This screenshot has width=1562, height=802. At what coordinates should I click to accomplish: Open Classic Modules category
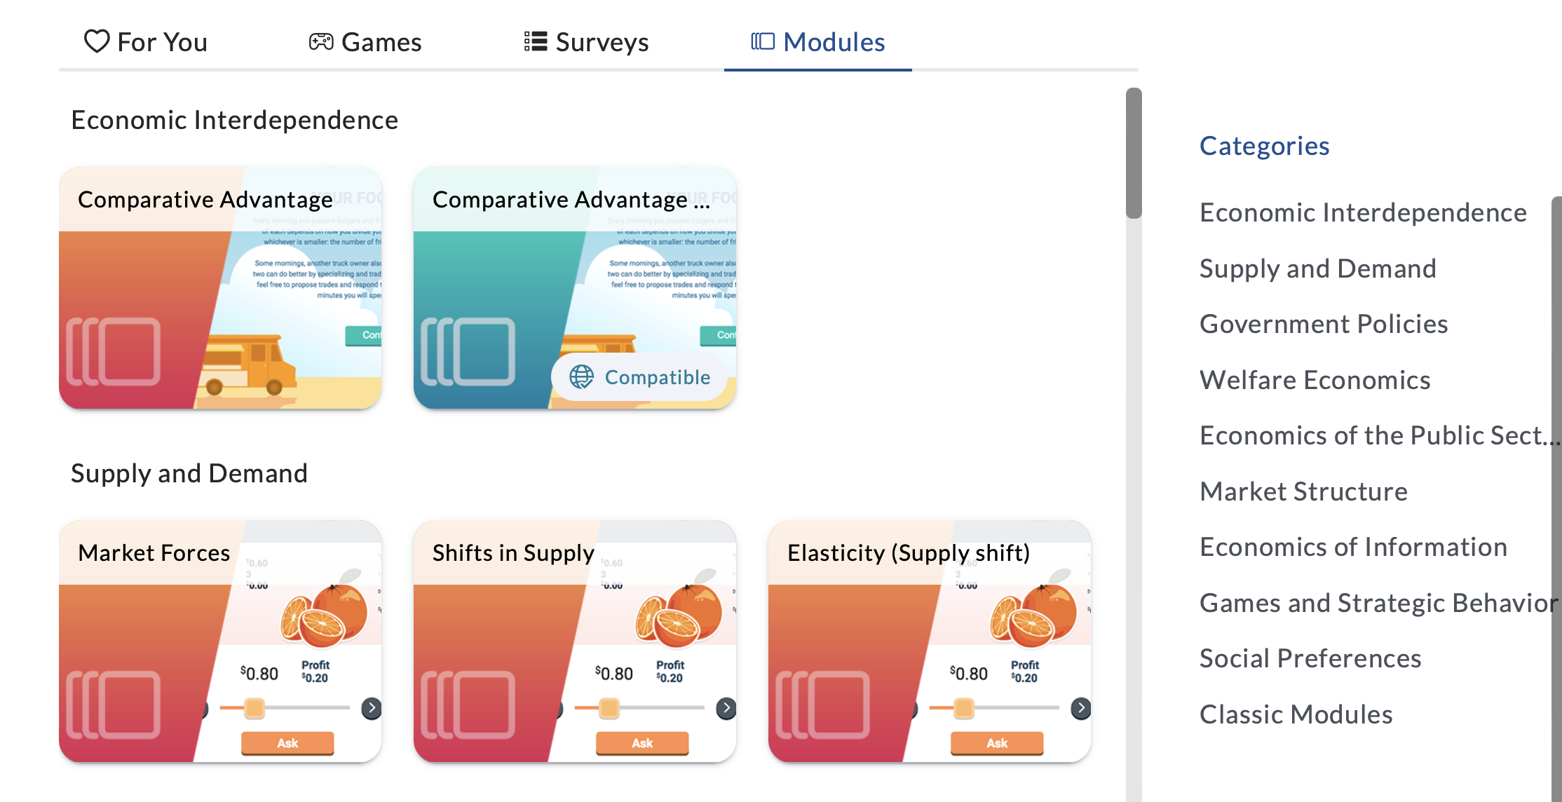tap(1296, 714)
